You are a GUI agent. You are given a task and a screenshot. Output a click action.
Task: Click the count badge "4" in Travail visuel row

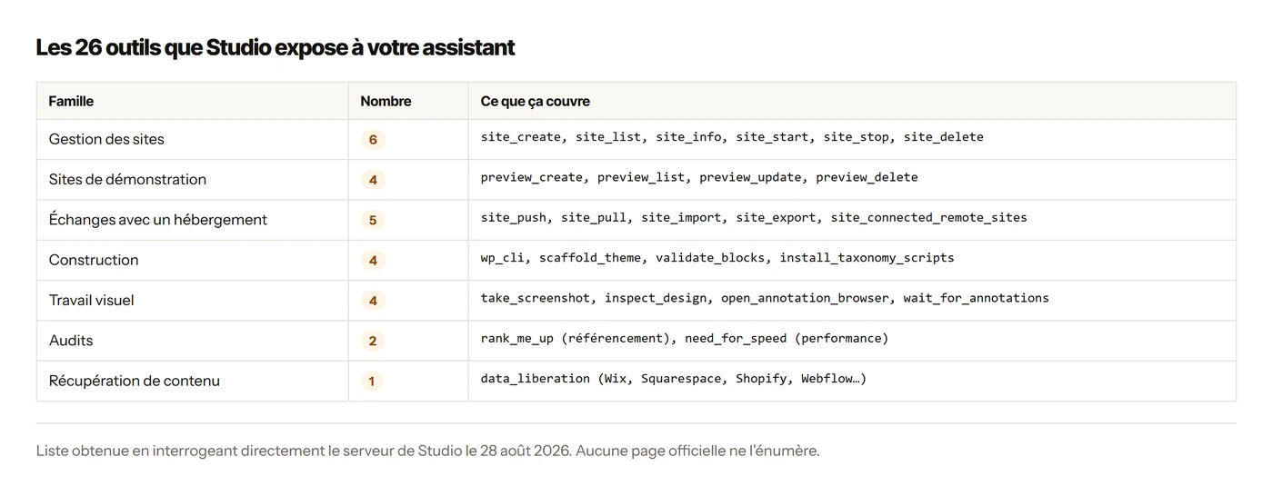[373, 301]
